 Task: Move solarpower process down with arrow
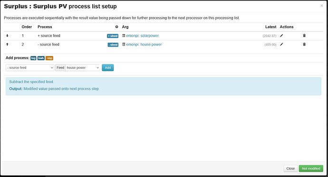(7, 36)
